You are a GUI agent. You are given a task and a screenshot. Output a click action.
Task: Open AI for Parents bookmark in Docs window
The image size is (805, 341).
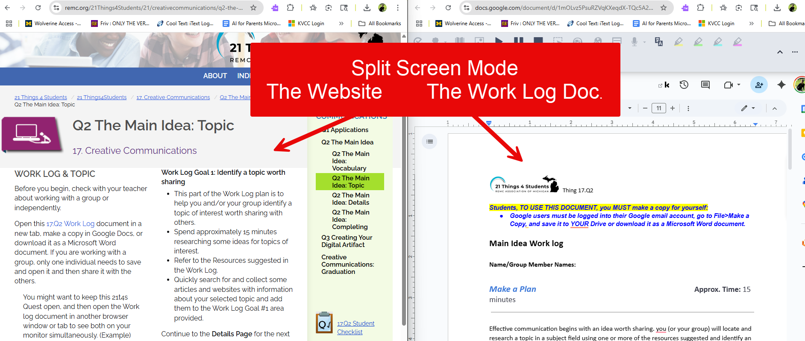coord(662,24)
